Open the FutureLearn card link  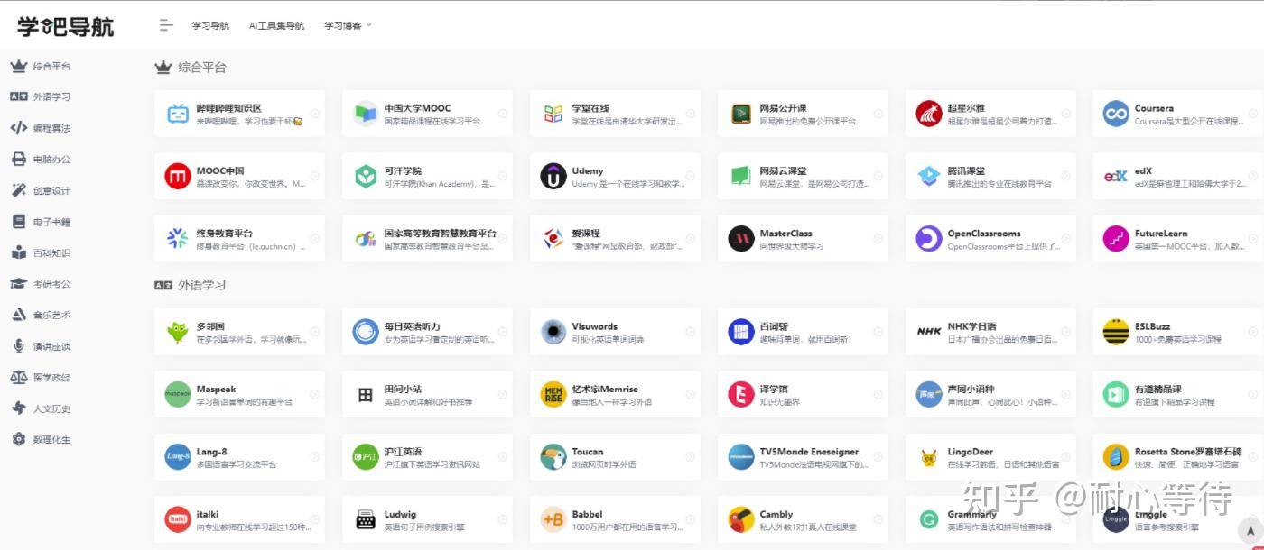tap(1178, 239)
